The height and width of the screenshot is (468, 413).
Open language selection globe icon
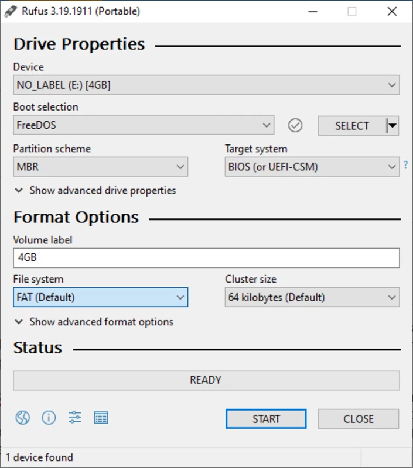tap(23, 418)
